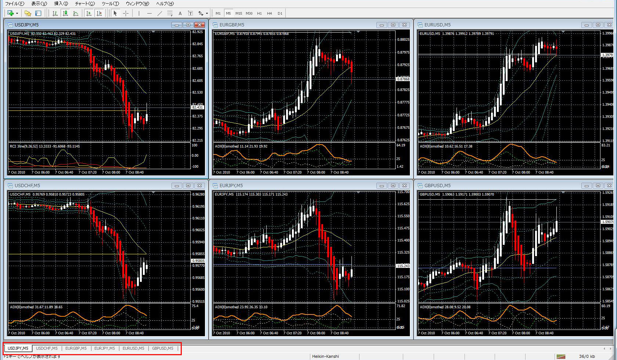The image size is (617, 360).
Task: Select the Text Label tool
Action: coord(190,13)
